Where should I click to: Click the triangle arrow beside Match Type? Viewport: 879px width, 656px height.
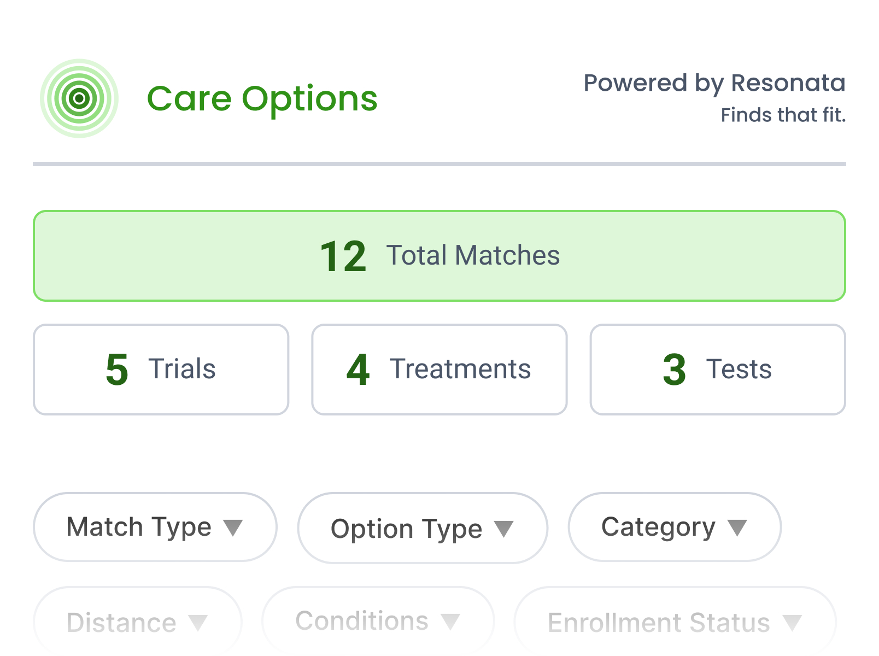(233, 528)
